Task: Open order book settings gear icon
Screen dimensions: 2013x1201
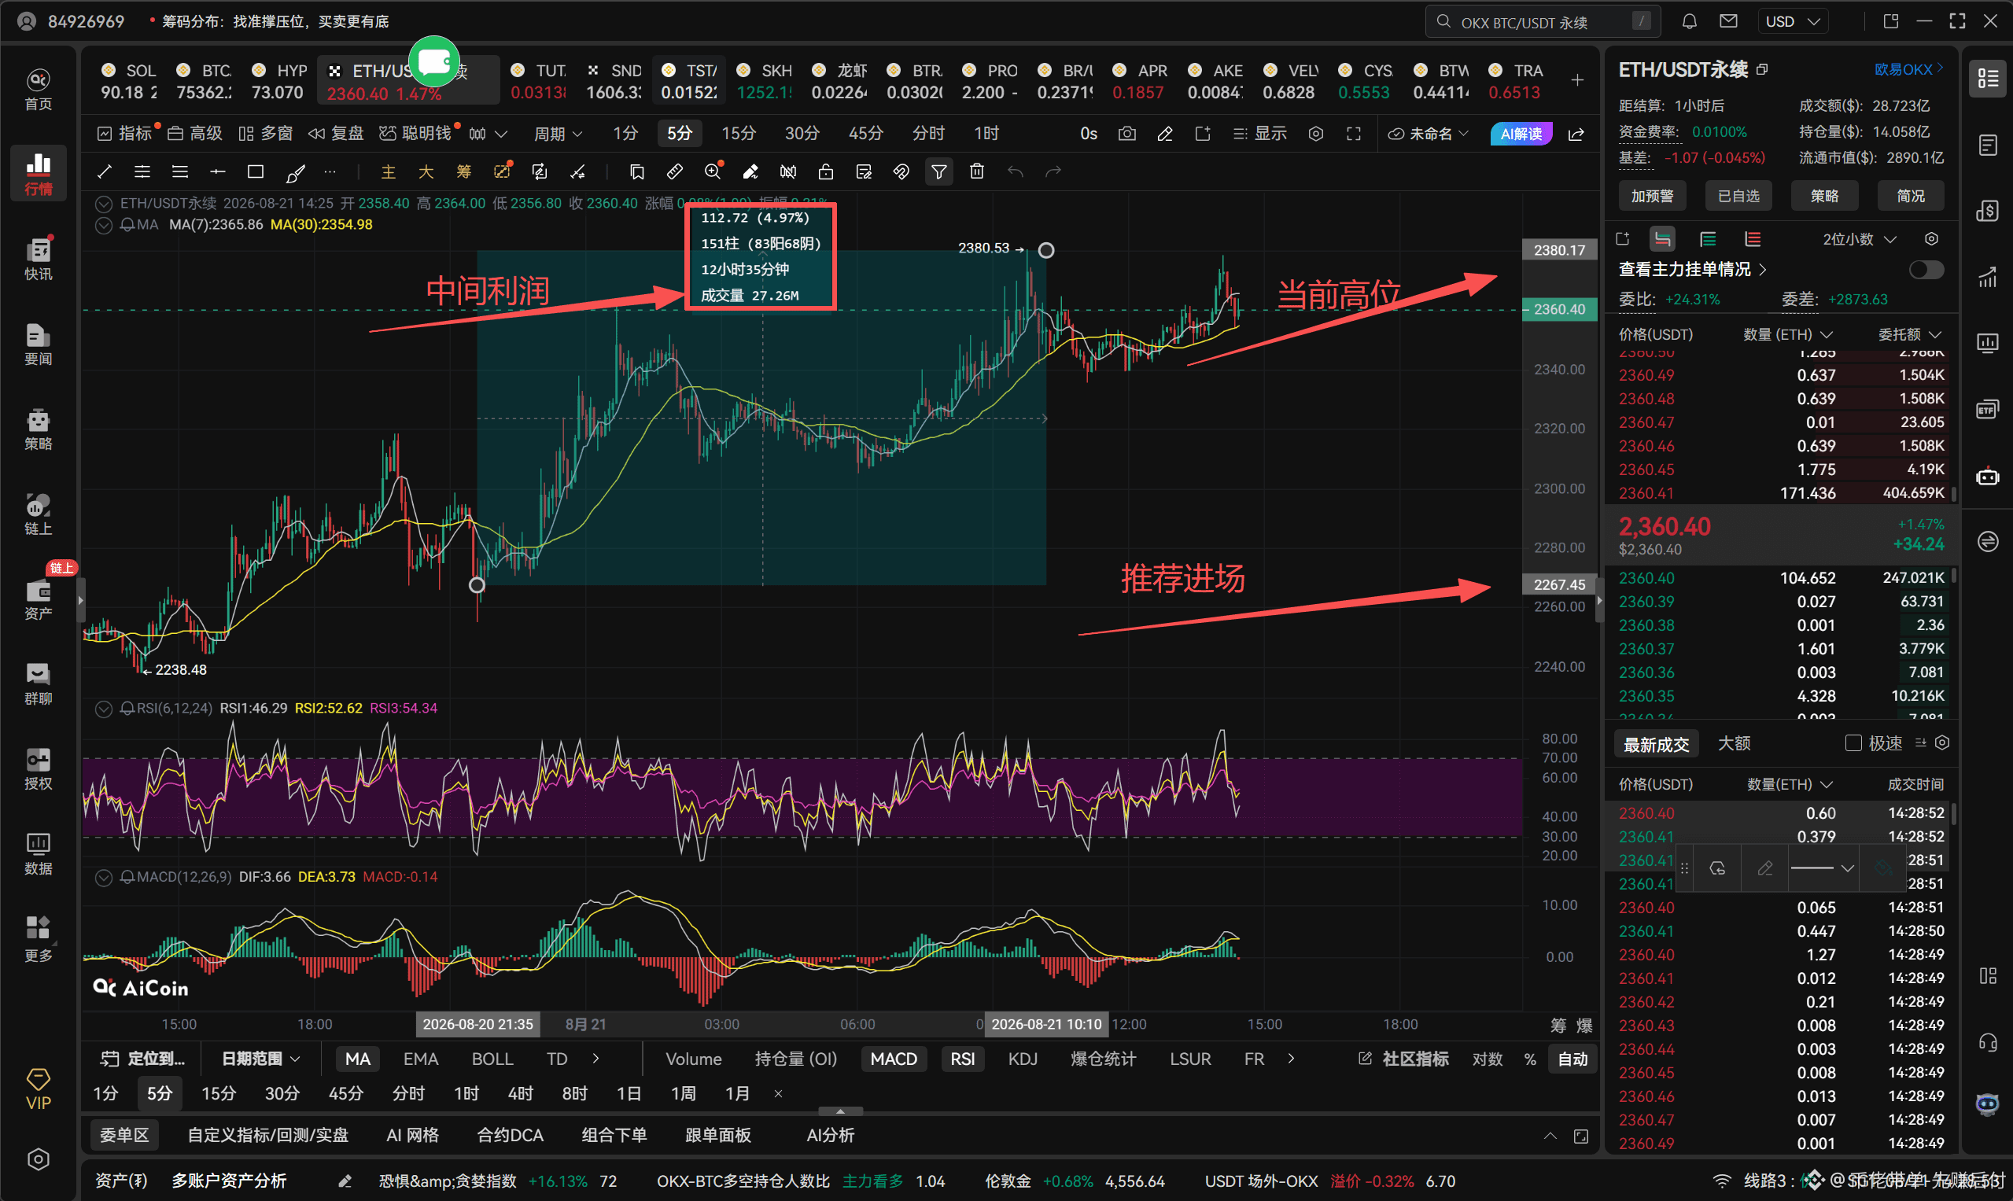Action: point(1931,240)
